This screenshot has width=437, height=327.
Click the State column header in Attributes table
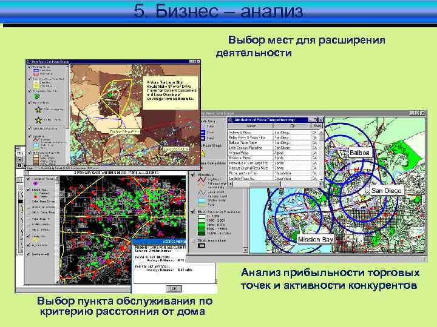coord(316,126)
